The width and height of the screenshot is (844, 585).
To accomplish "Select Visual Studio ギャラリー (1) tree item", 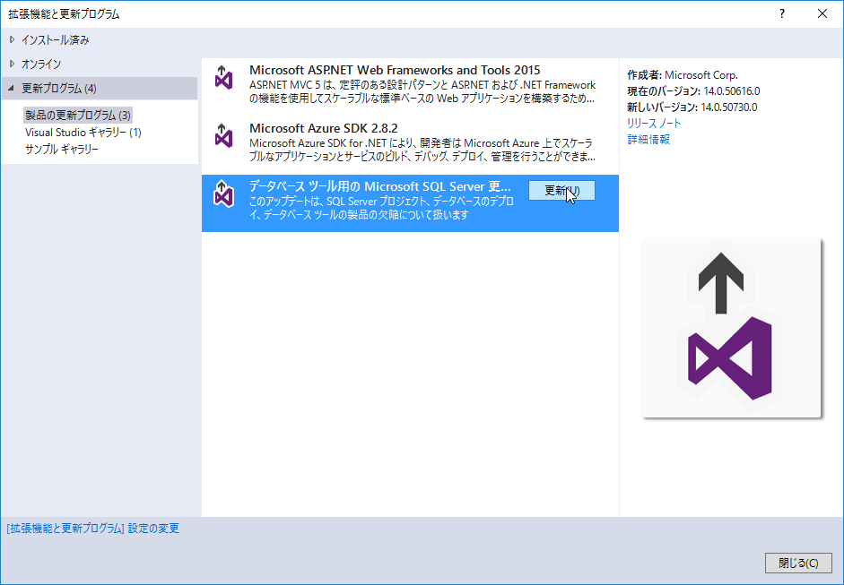I will (83, 133).
